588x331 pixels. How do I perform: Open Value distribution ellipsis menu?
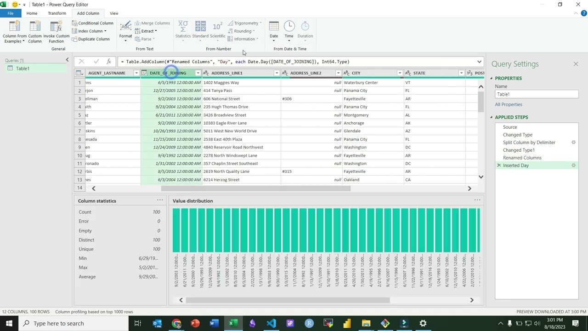477,200
